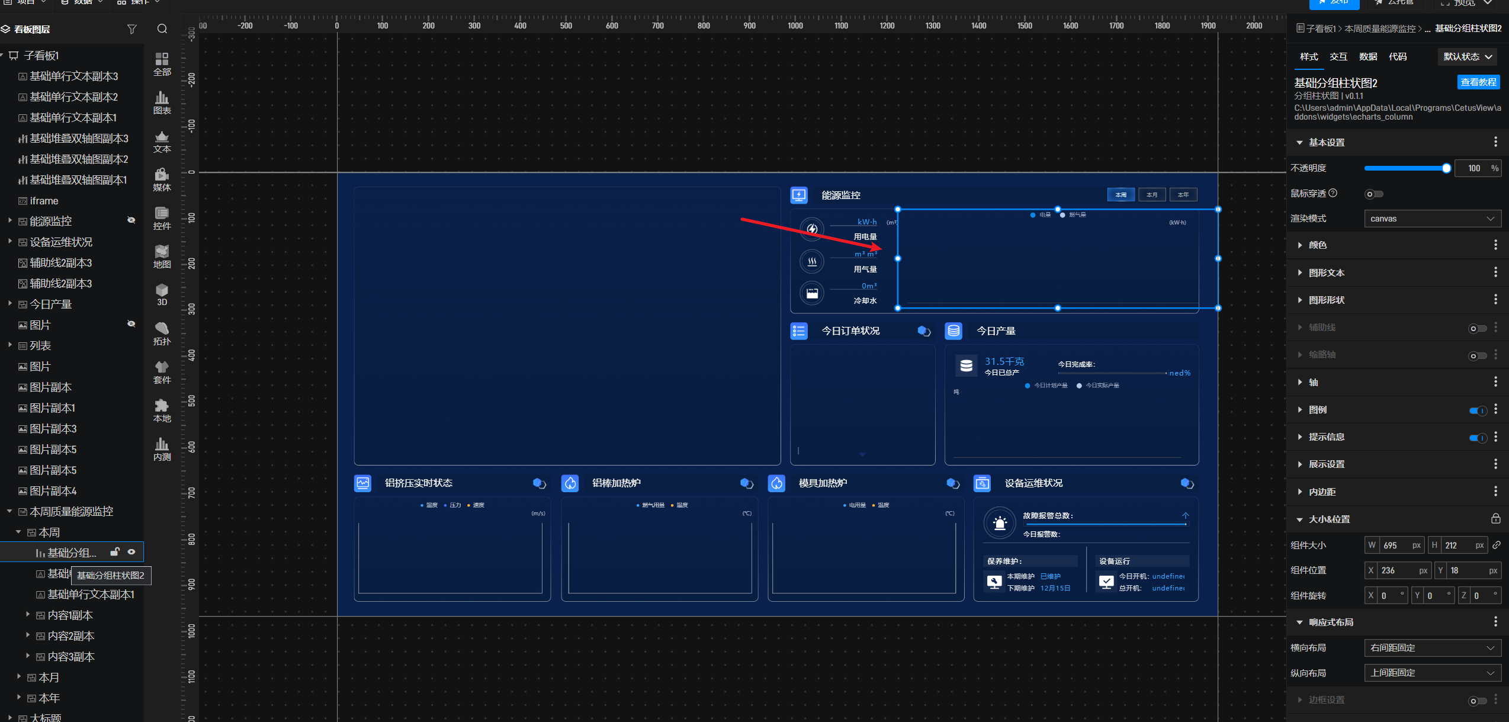Viewport: 1509px width, 722px height.
Task: Expand the 颜色 settings section
Action: coord(1318,245)
